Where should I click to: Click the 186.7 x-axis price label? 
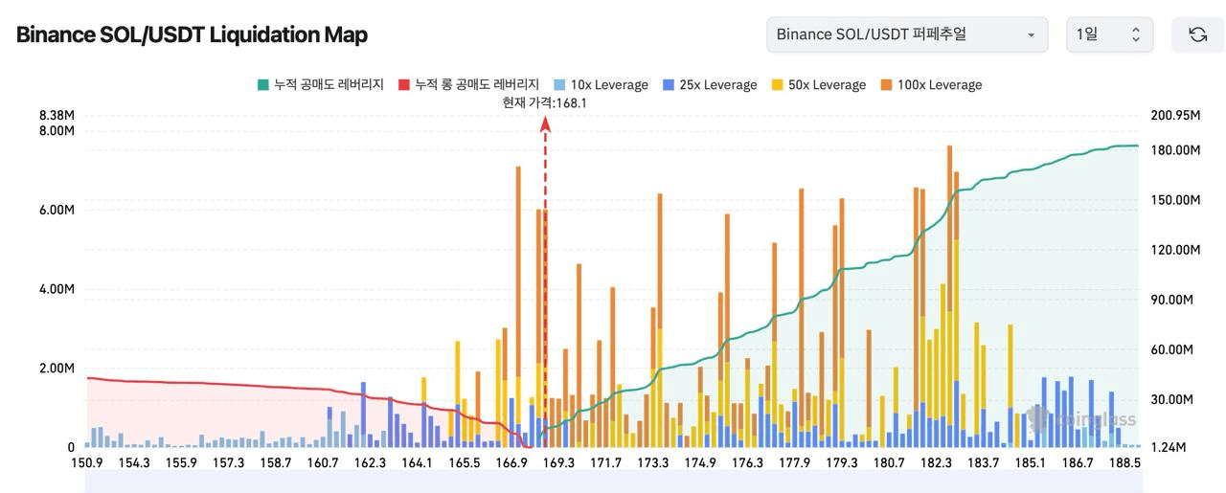tap(1078, 462)
